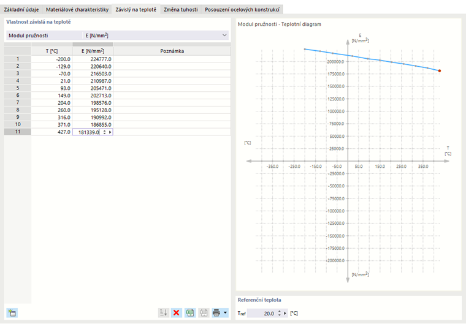Click the cell with temperature 371.0
Screen dimensions: 466x324
52,124
